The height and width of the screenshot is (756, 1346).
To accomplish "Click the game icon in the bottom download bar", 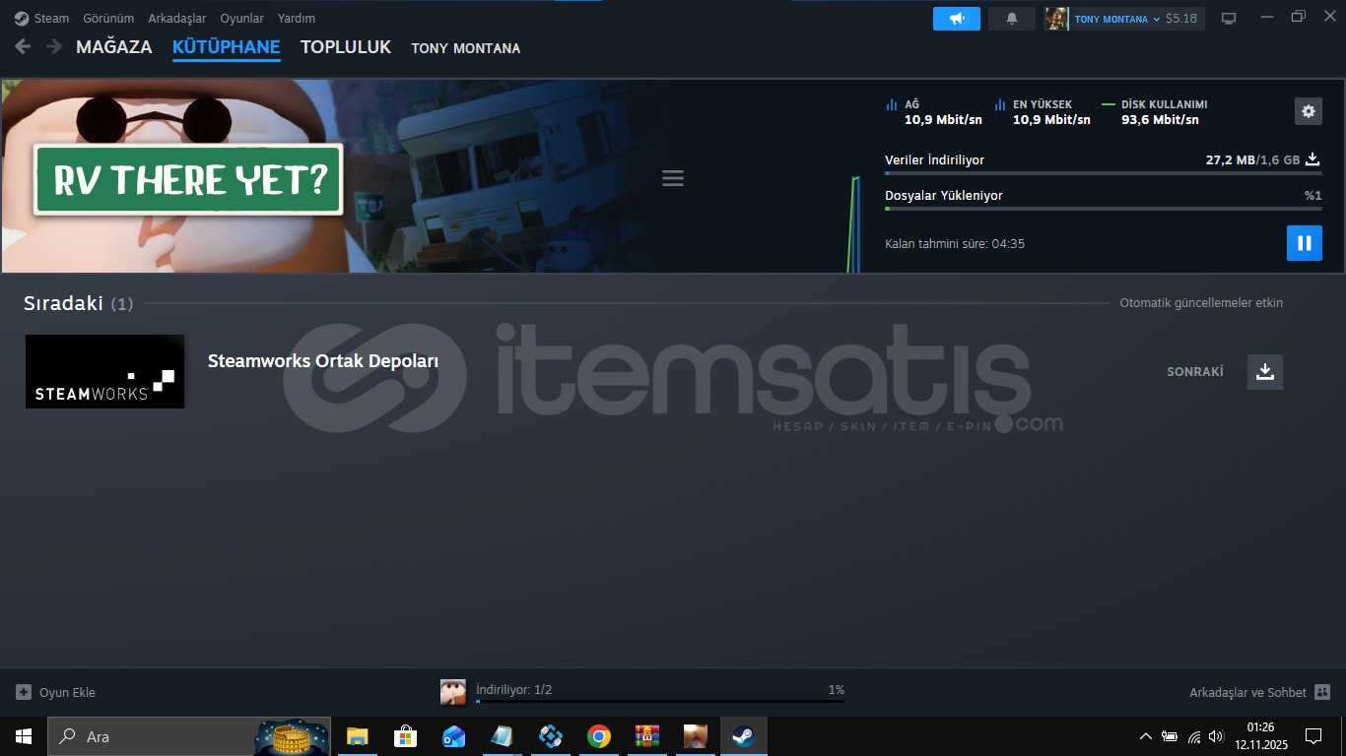I will [x=453, y=691].
